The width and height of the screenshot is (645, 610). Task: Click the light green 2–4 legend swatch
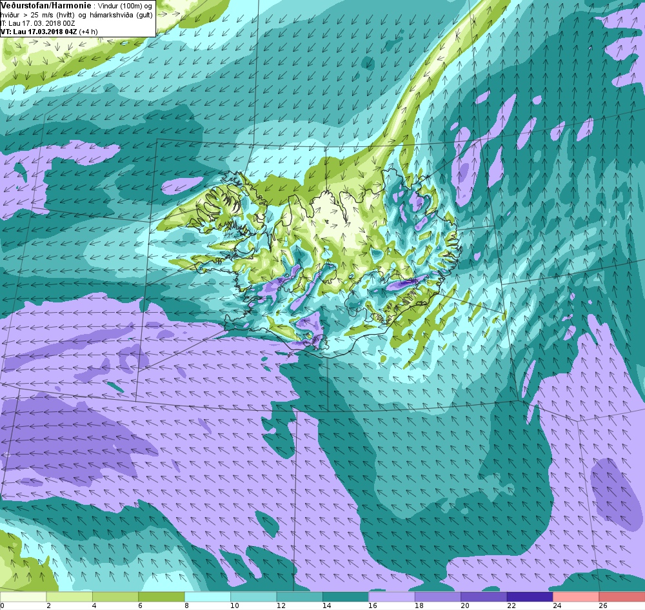(x=69, y=596)
